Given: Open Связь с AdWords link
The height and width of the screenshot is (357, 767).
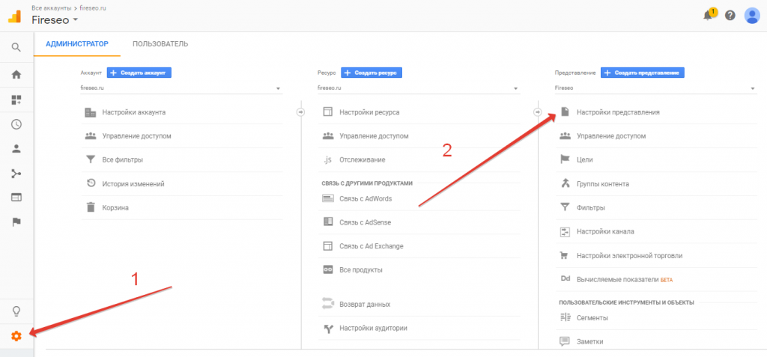Looking at the screenshot, I should pyautogui.click(x=365, y=198).
